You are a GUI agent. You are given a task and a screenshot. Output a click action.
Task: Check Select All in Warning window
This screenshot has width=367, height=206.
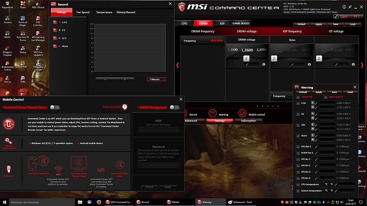(298, 97)
